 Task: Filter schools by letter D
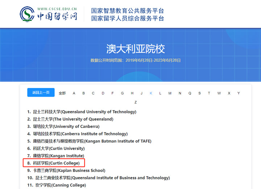pos(103,93)
